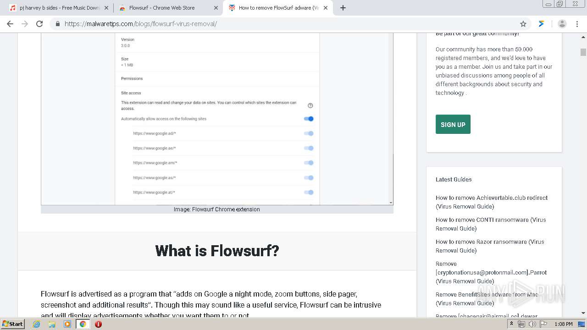Click the 'Site access' label
The width and height of the screenshot is (587, 330).
coord(131,93)
